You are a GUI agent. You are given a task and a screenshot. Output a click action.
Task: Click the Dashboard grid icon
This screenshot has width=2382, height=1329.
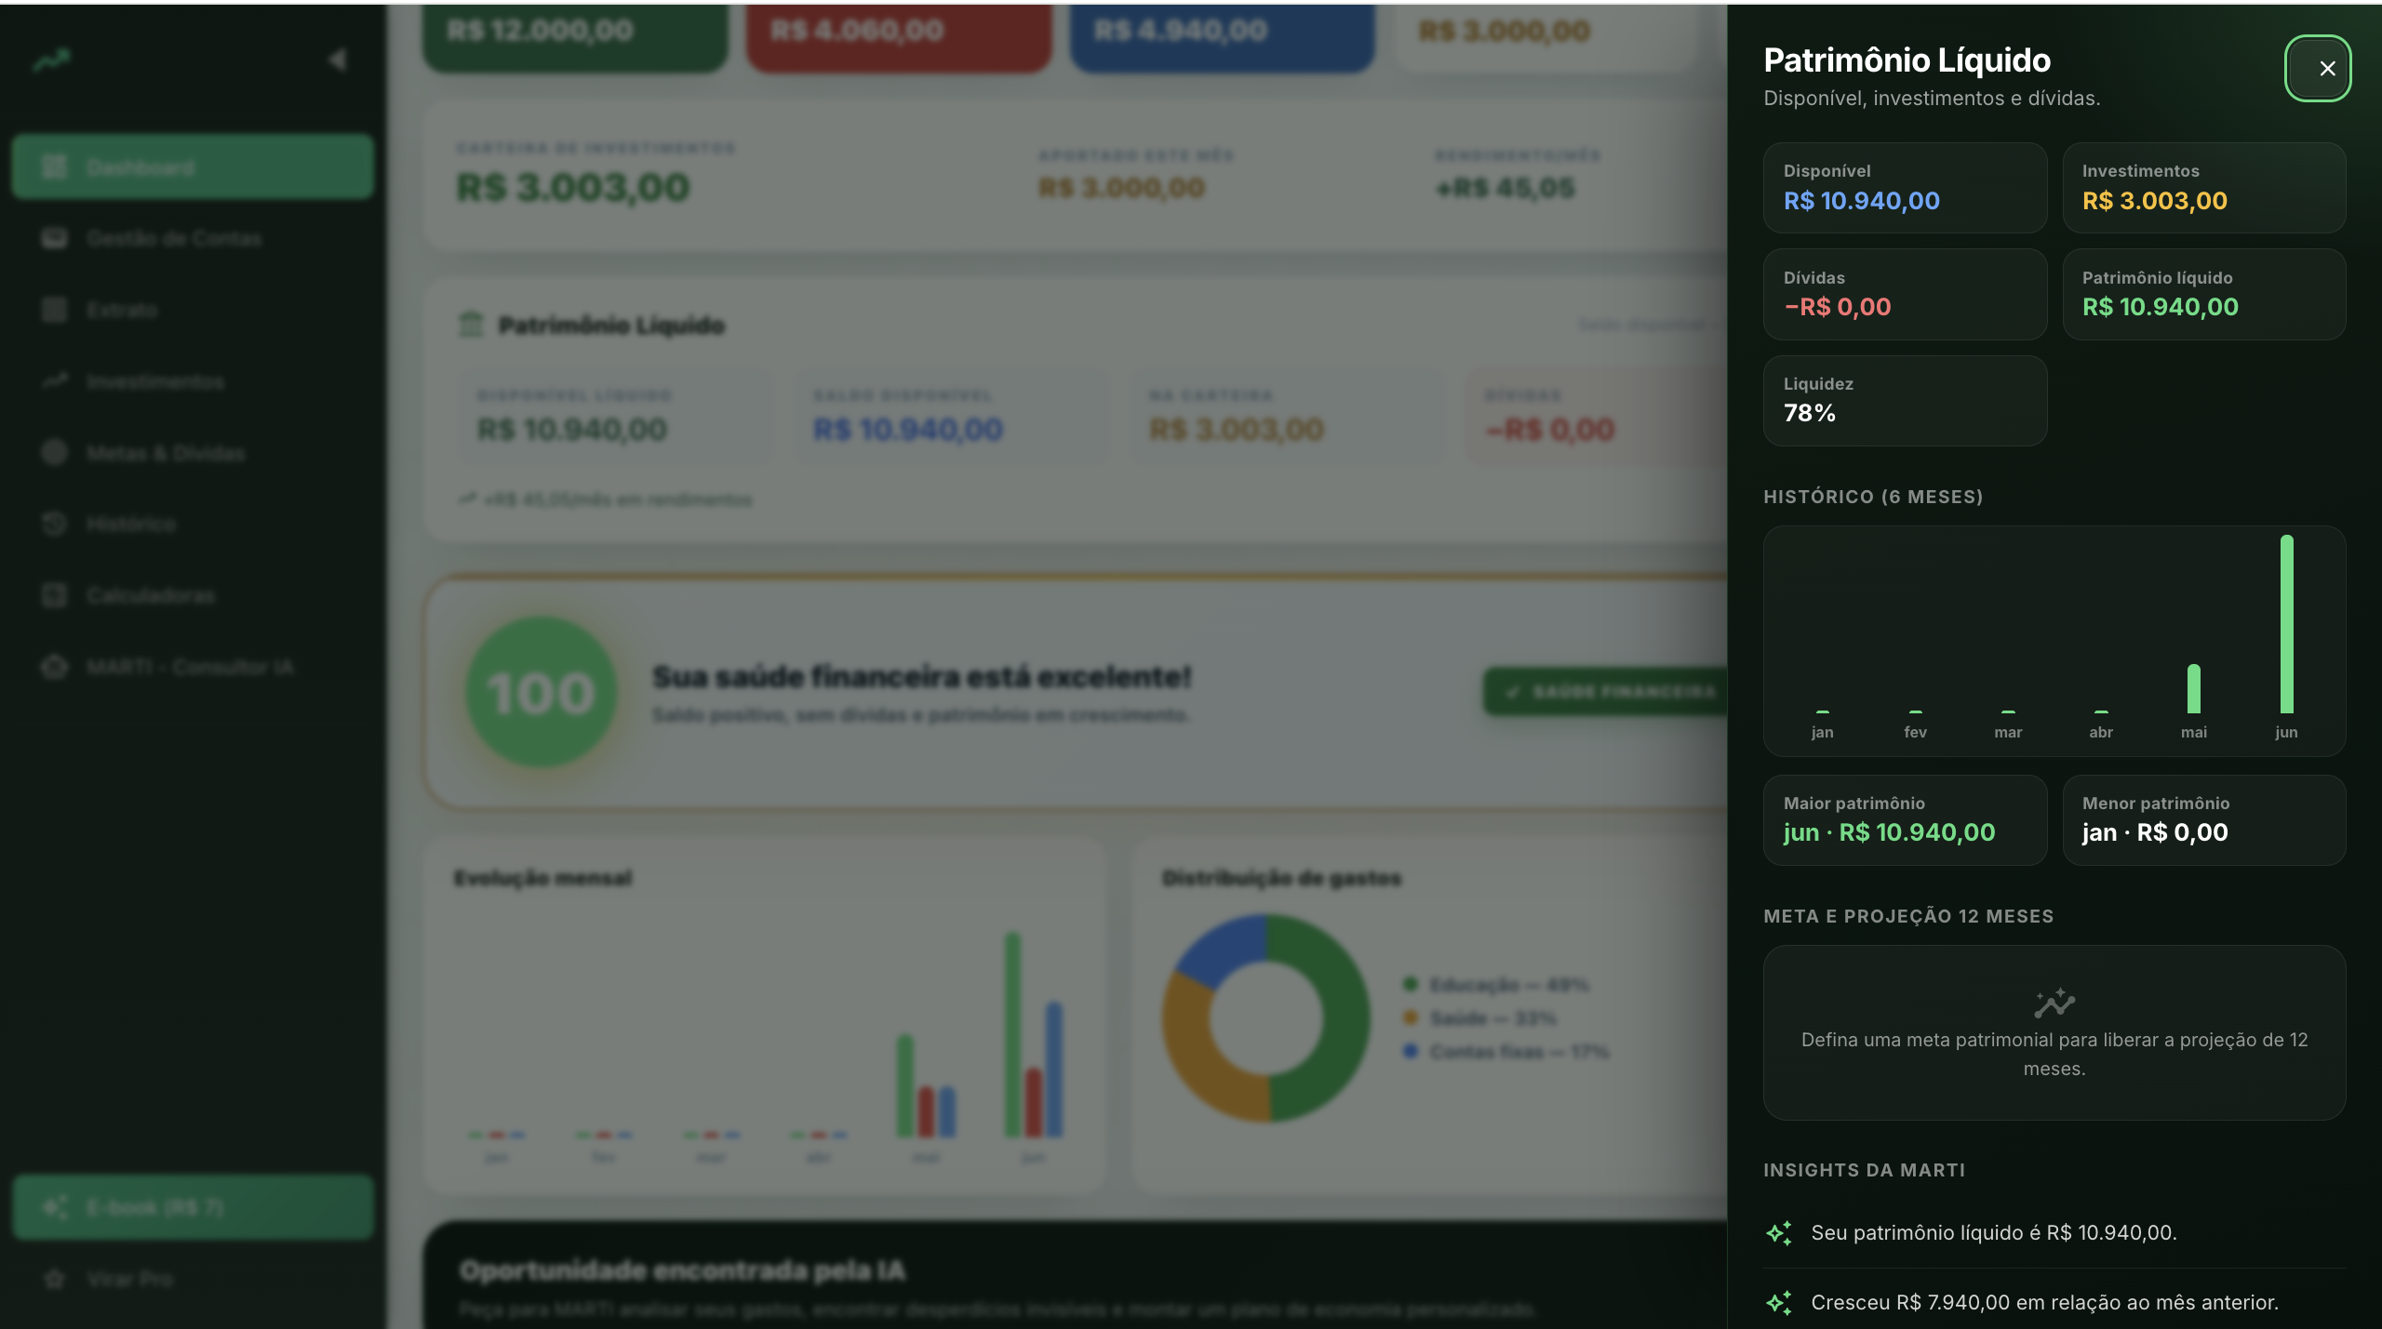(x=55, y=167)
